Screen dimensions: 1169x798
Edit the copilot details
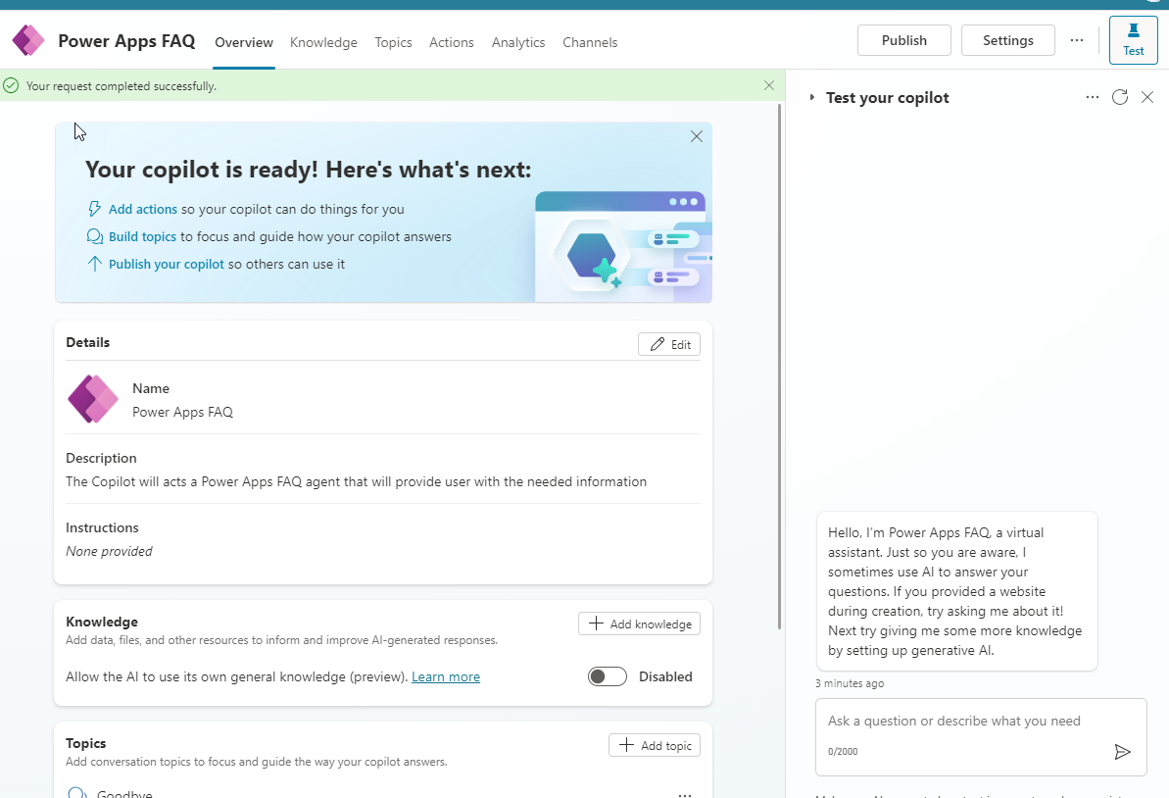coord(669,344)
